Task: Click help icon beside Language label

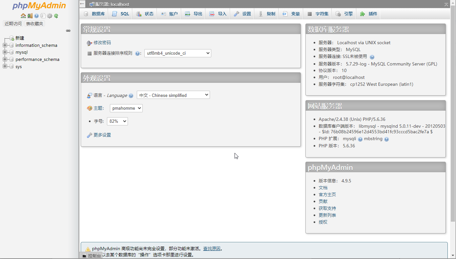Action: click(x=131, y=96)
